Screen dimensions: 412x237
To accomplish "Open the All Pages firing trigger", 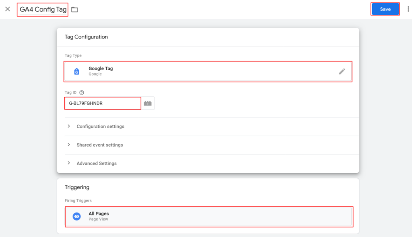I will 209,217.
